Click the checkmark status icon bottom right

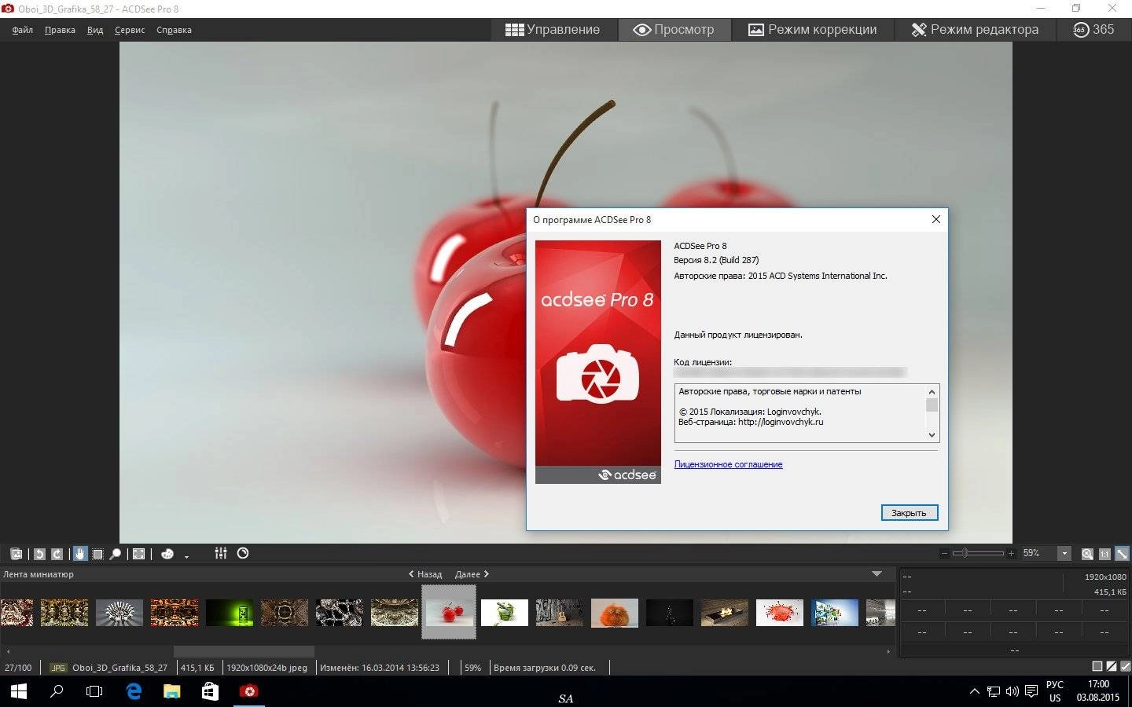[x=1124, y=666]
